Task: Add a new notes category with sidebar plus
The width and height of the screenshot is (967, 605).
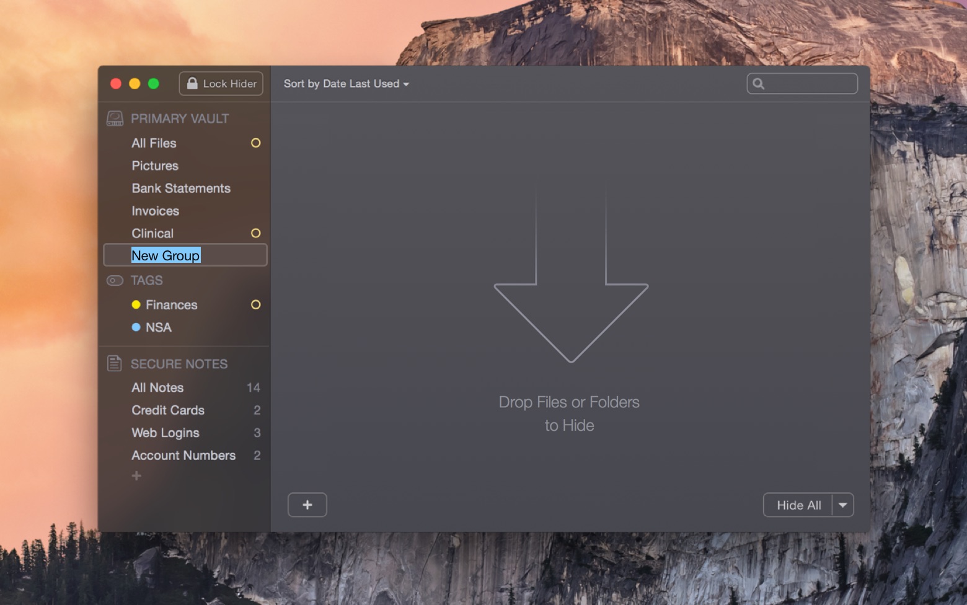Action: click(136, 476)
